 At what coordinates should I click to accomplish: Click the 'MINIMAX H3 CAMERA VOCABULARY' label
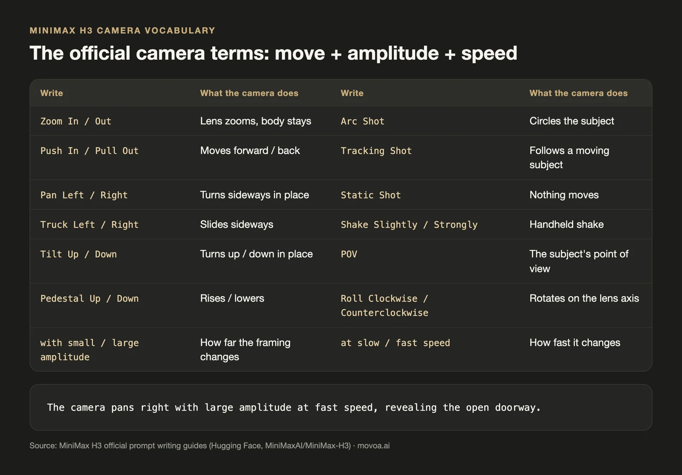click(122, 31)
